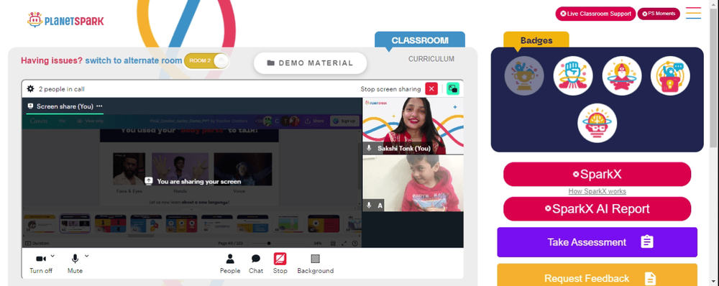The height and width of the screenshot is (286, 719).
Task: Select the glowing brain badge
Action: pos(597,123)
